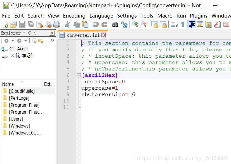This screenshot has height=164, width=231.
Task: Click the Save All toolbar icon
Action: (31, 24)
